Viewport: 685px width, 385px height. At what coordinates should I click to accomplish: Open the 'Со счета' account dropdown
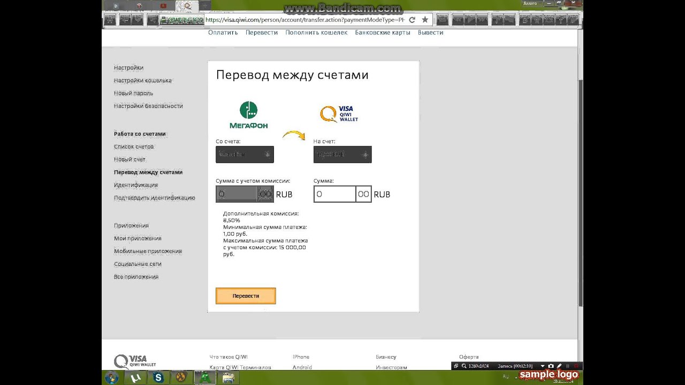click(x=245, y=155)
